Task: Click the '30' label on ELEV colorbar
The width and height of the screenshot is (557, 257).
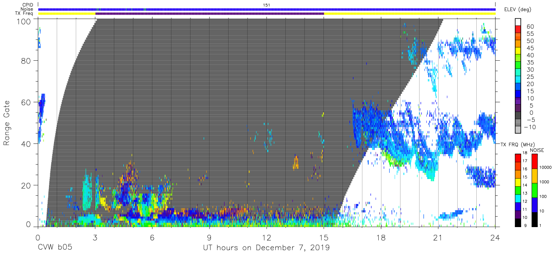Action: [x=530, y=69]
